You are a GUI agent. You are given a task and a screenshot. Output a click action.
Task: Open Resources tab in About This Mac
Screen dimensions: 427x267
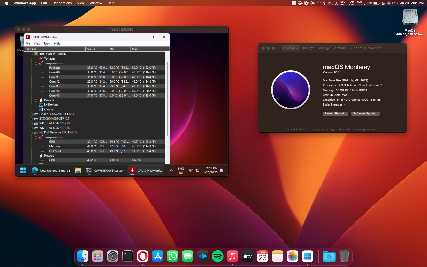pos(373,48)
